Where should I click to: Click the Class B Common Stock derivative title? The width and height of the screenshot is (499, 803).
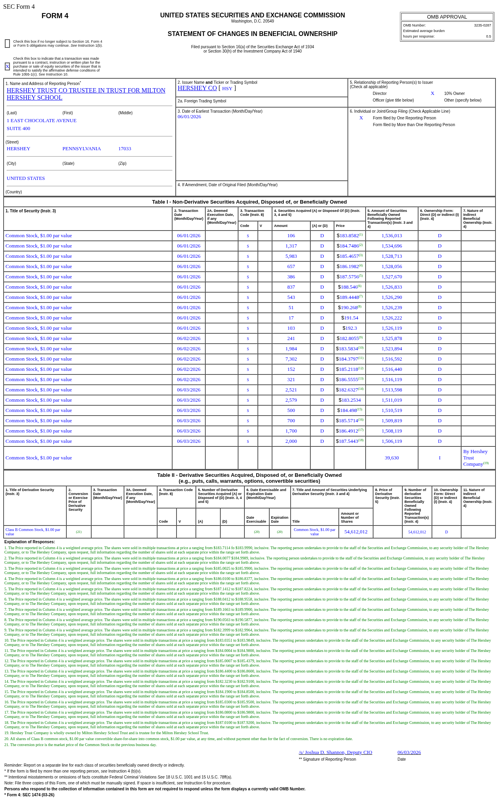pos(33,532)
